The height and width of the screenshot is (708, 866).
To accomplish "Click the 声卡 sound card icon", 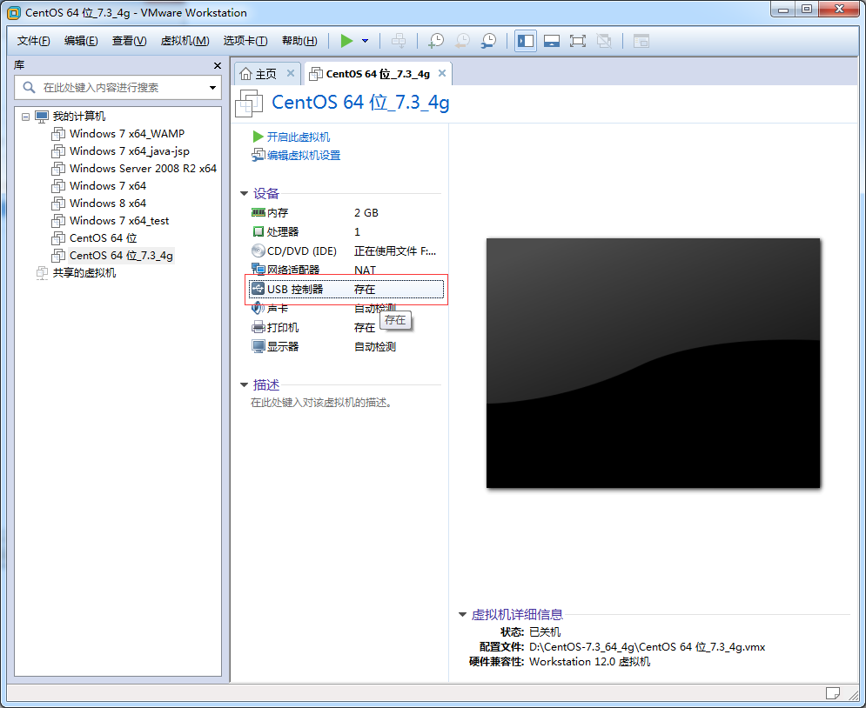I will point(258,309).
